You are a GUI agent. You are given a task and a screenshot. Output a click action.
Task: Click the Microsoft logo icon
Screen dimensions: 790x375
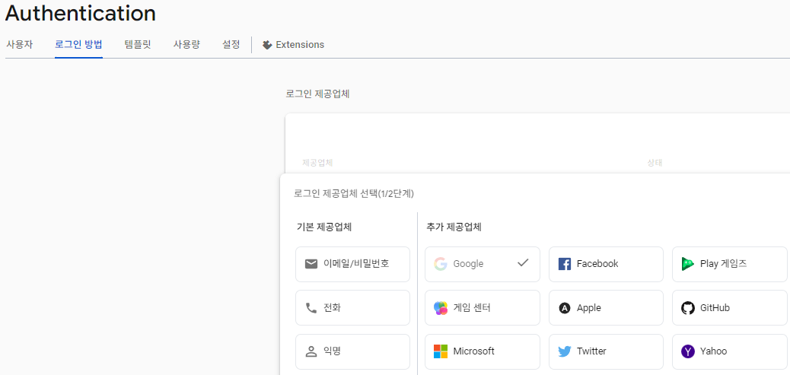point(441,351)
